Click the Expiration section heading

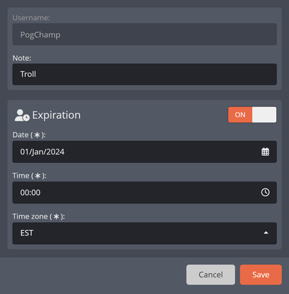pos(57,115)
